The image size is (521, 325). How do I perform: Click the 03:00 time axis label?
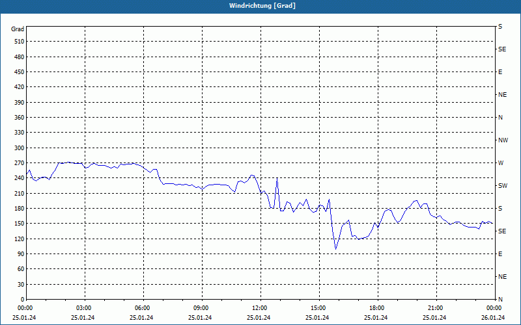[85, 308]
